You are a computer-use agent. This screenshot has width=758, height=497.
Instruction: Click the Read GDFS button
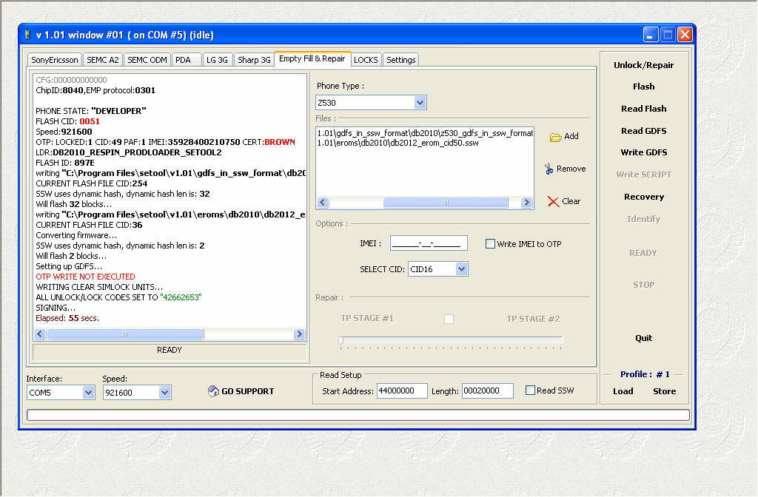pyautogui.click(x=643, y=131)
